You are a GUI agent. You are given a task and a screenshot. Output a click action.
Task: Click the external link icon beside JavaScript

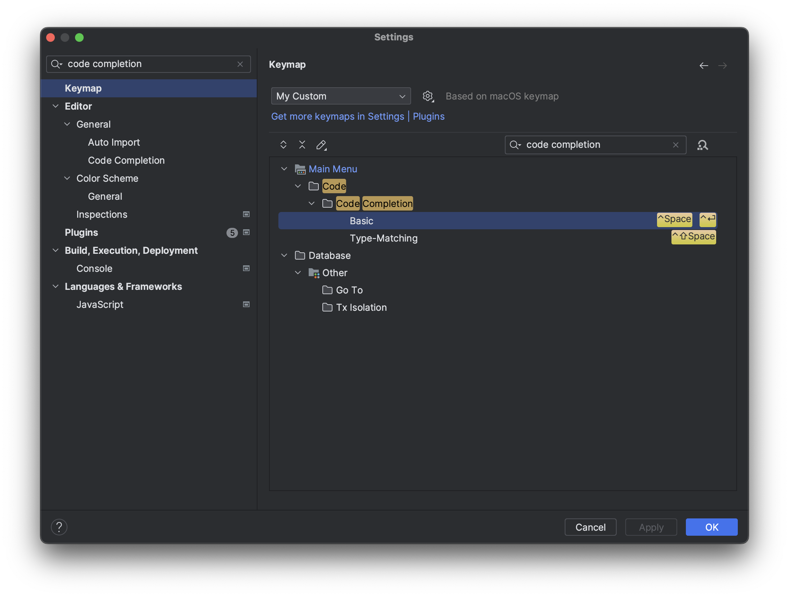point(246,304)
